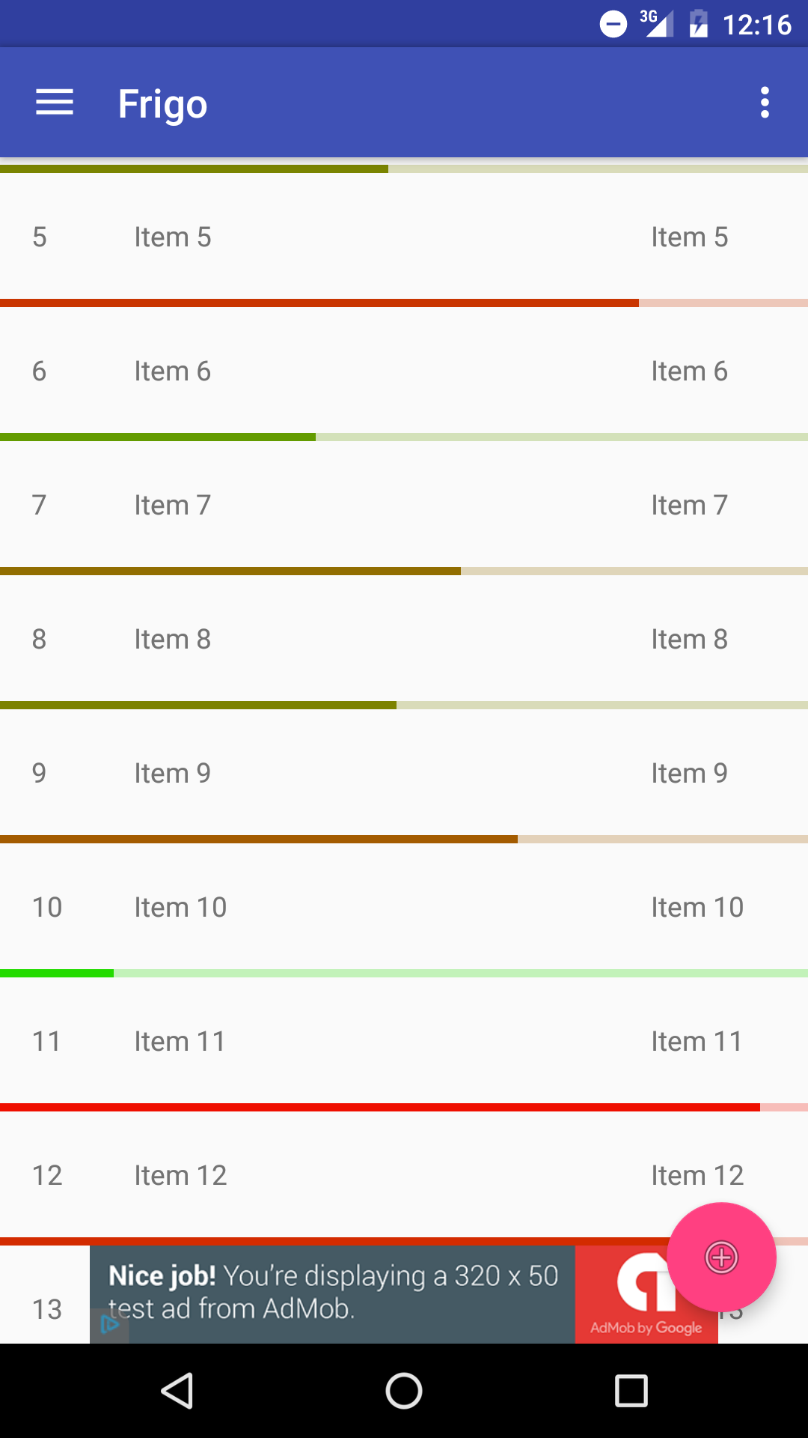The image size is (808, 1438).
Task: Select the Item 10 entry
Action: click(404, 908)
